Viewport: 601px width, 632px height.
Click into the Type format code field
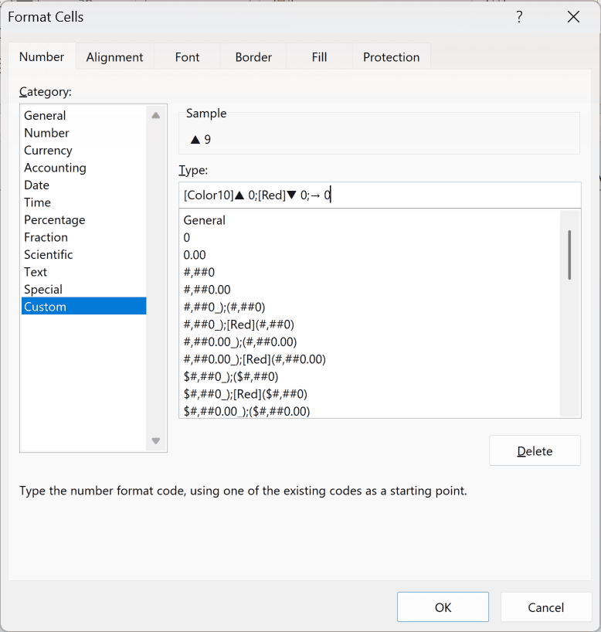(x=380, y=195)
